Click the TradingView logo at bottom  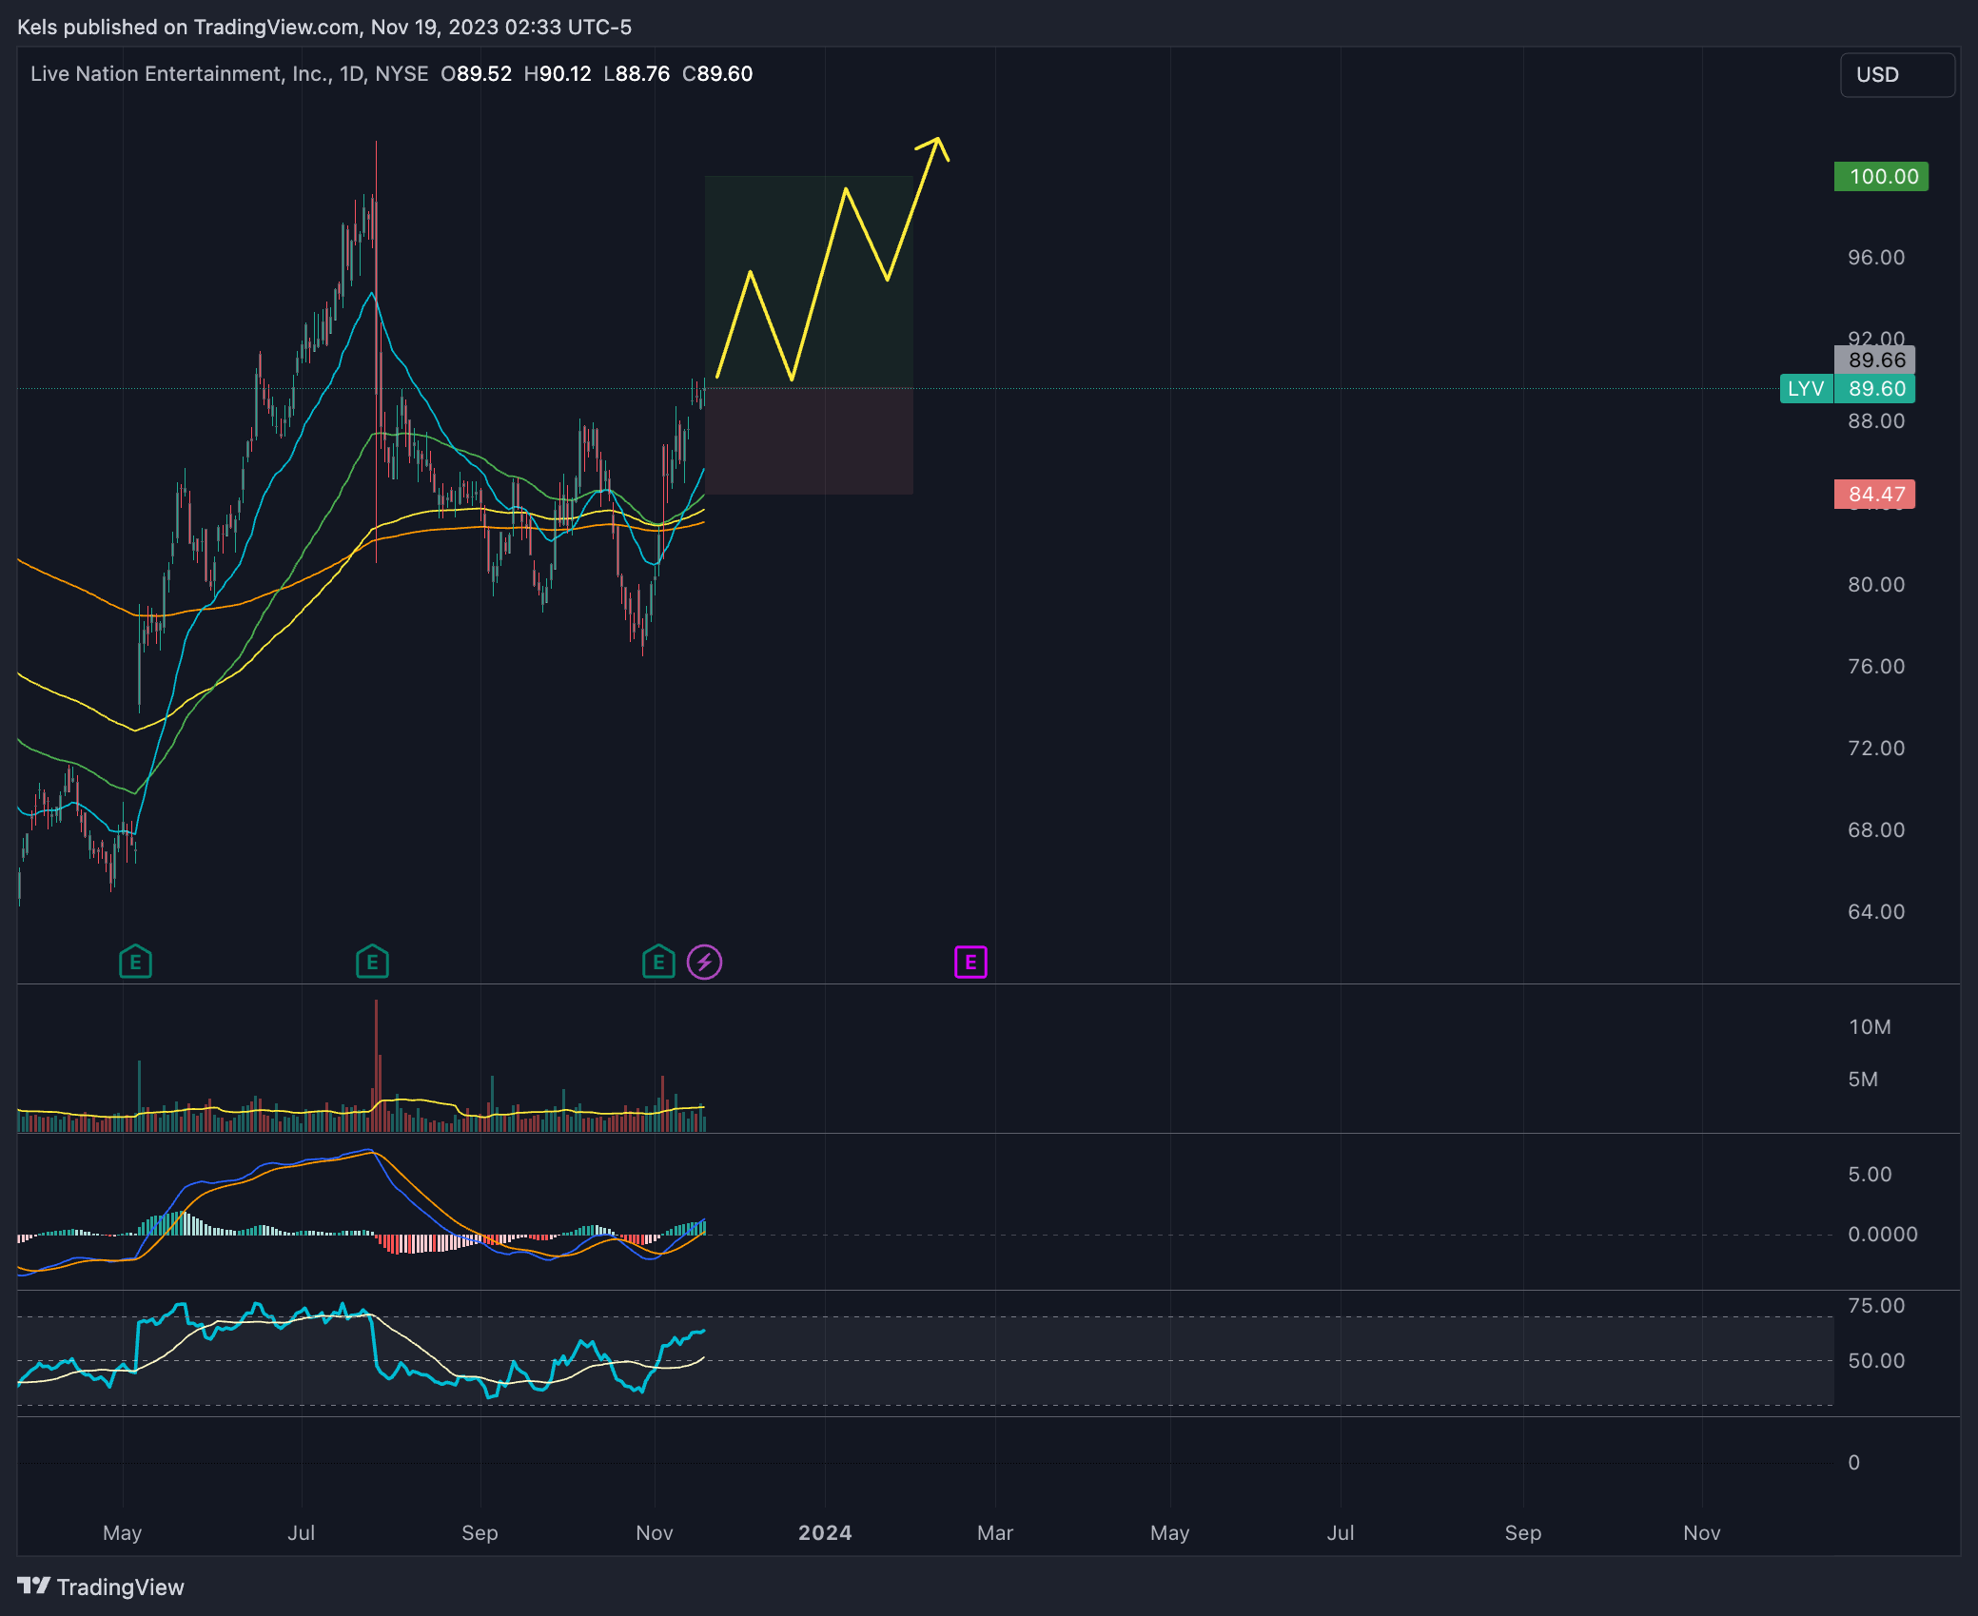(x=101, y=1587)
